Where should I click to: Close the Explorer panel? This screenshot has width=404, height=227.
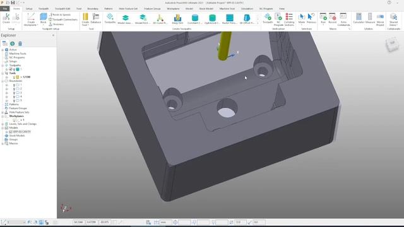point(53,35)
